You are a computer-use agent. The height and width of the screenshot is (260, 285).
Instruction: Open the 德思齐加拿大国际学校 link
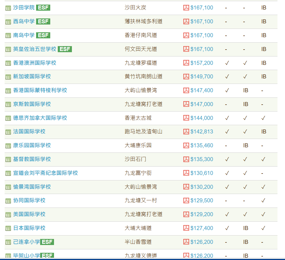pyautogui.click(x=40, y=118)
